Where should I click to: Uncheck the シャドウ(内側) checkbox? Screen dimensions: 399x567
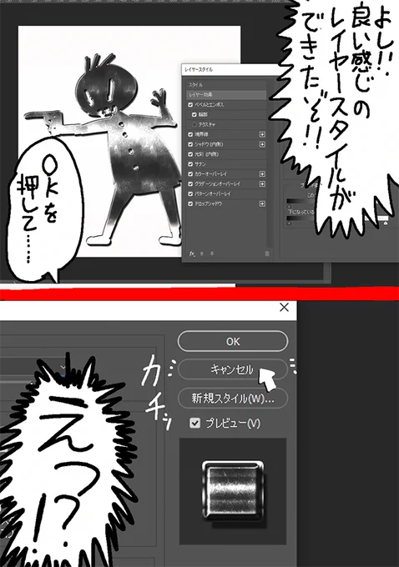[x=190, y=144]
